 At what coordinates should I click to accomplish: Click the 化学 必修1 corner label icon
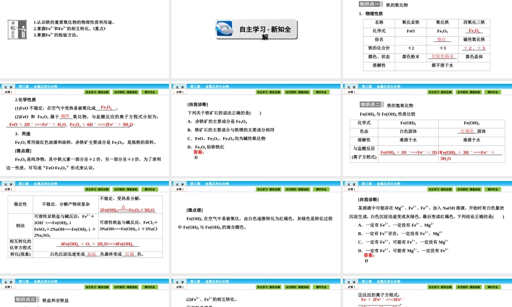coord(9,89)
